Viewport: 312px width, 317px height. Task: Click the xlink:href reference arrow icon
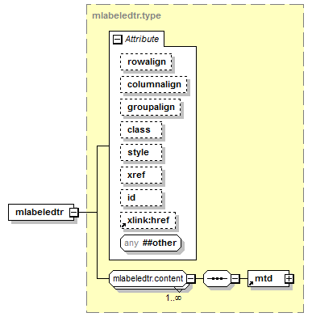tap(123, 225)
